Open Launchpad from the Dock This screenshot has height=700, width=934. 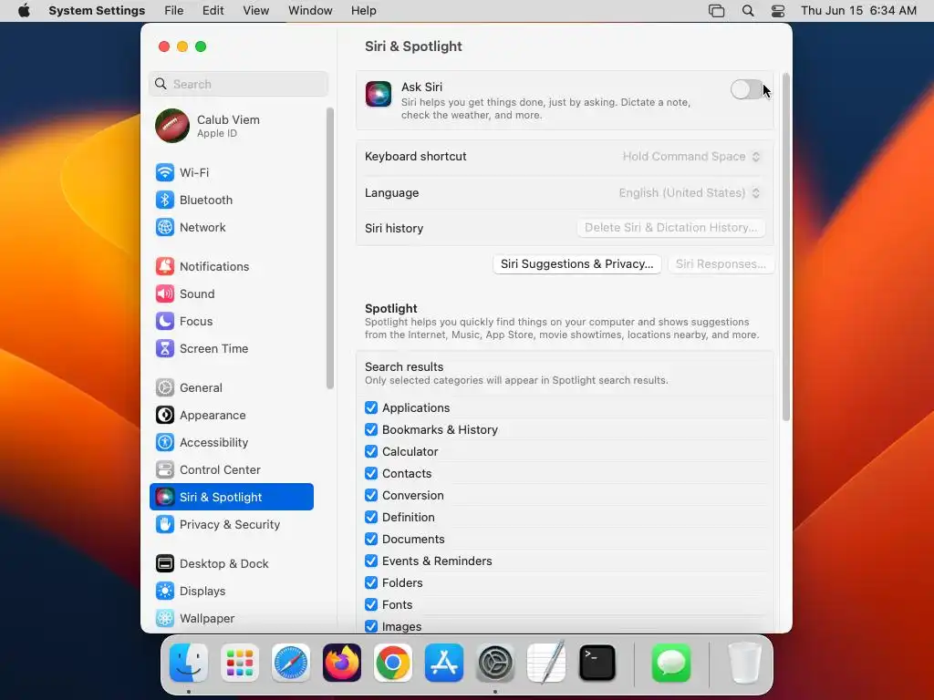pos(240,663)
